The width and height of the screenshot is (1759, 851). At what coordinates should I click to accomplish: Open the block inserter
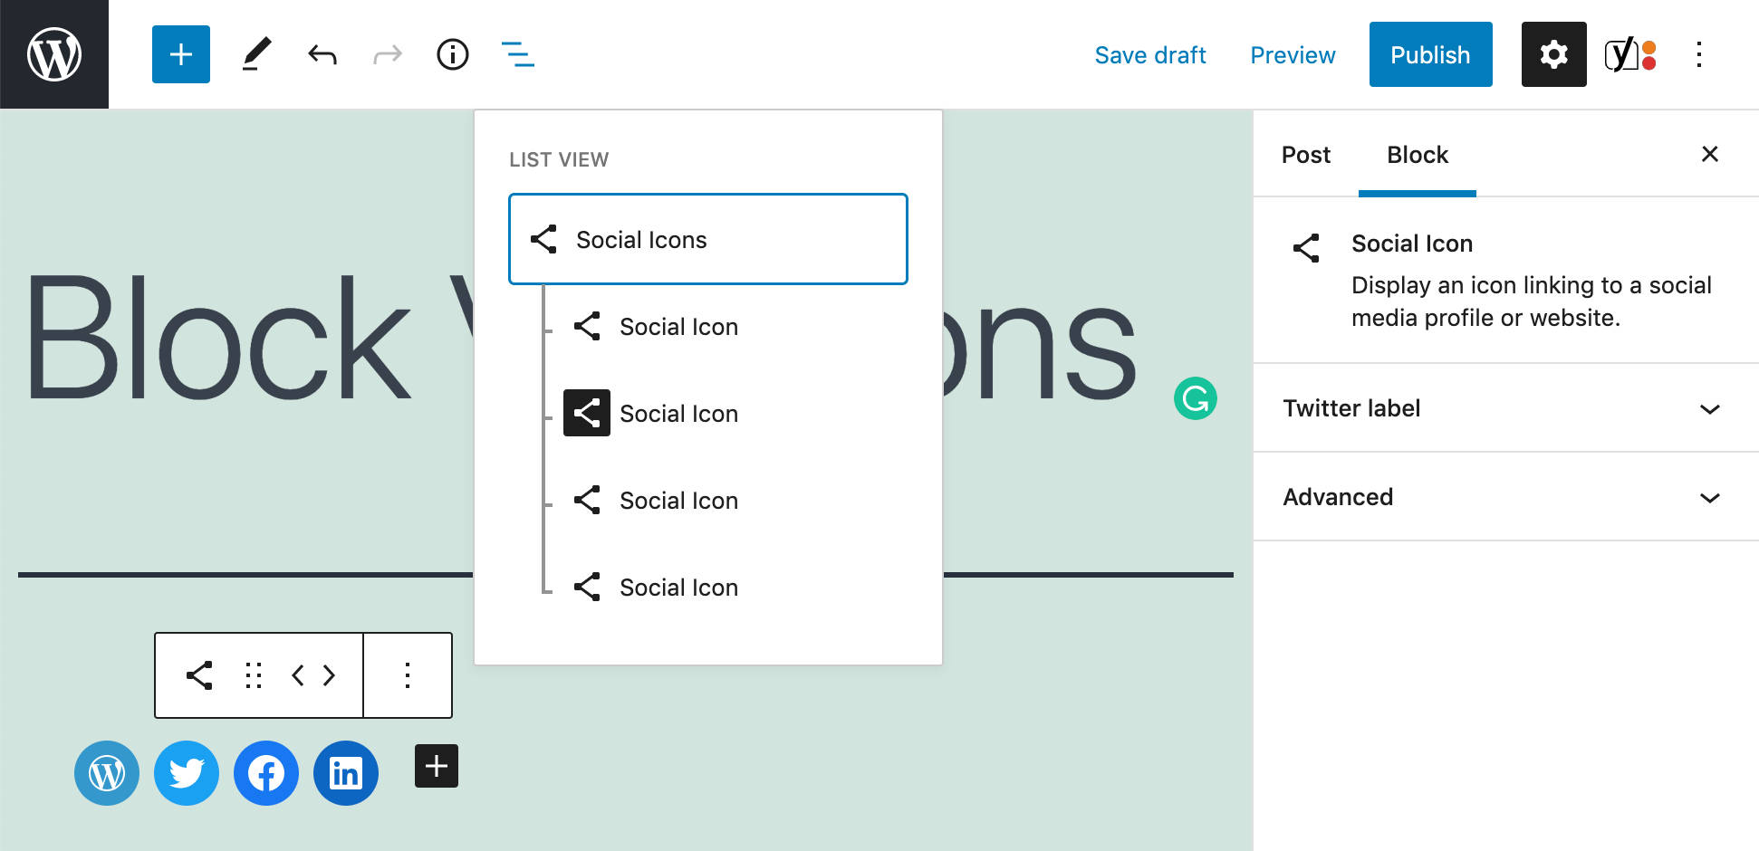[x=180, y=54]
